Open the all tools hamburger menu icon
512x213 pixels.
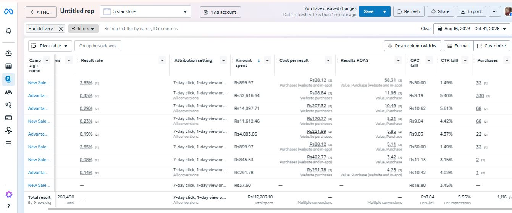[x=8, y=144]
